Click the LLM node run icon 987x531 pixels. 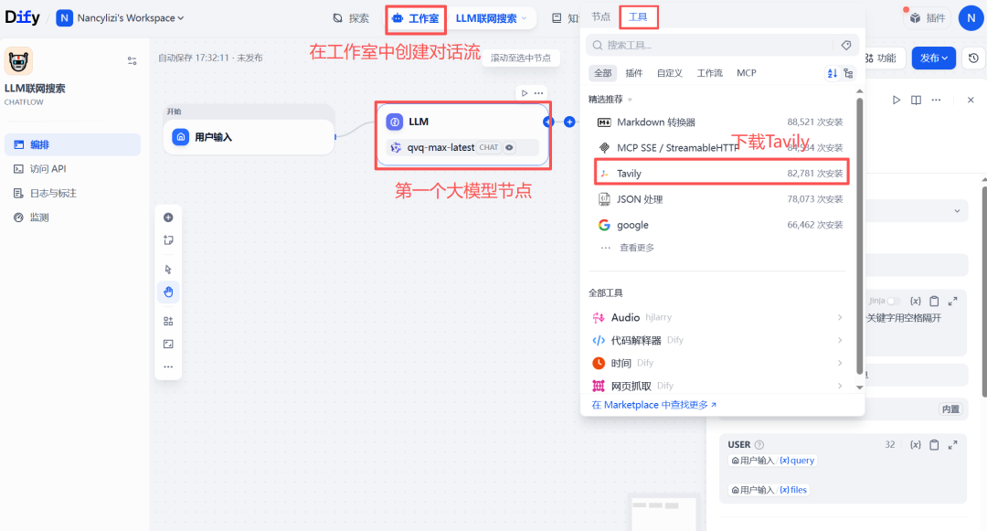pyautogui.click(x=525, y=93)
